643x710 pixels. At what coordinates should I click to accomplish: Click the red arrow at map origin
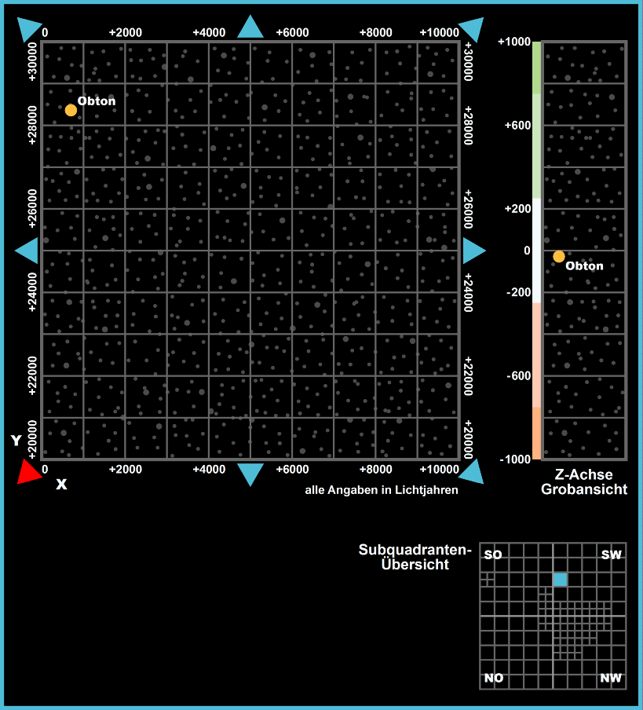[x=30, y=470]
